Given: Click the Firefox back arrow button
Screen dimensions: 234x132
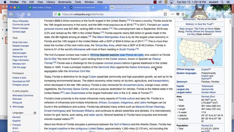Looking at the screenshot, I should 11,14.
